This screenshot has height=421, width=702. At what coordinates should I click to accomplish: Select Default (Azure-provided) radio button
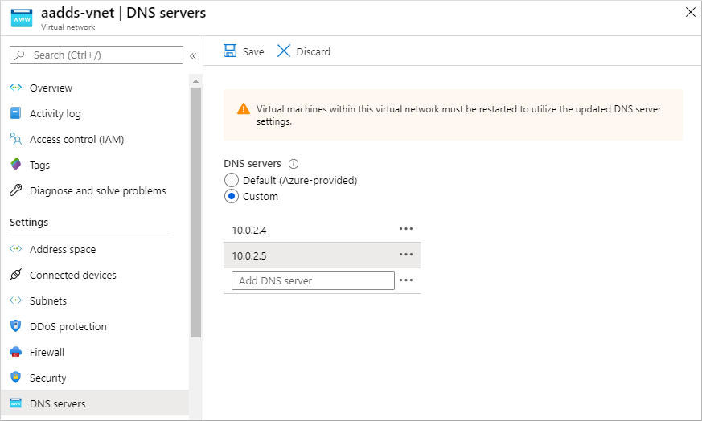pos(232,180)
